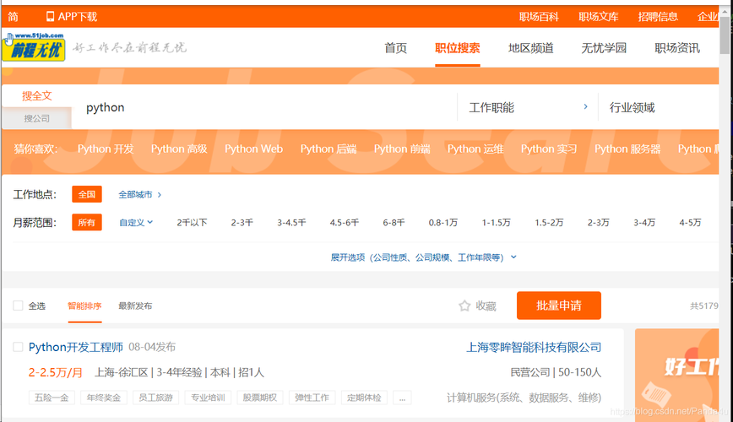Check the box beside Python开发工程师
This screenshot has height=422, width=733.
pyautogui.click(x=18, y=347)
